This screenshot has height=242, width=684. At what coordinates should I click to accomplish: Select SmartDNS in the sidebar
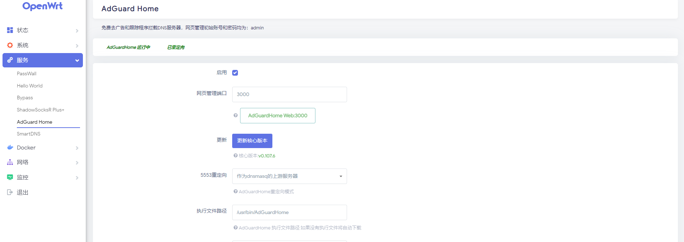pos(29,134)
